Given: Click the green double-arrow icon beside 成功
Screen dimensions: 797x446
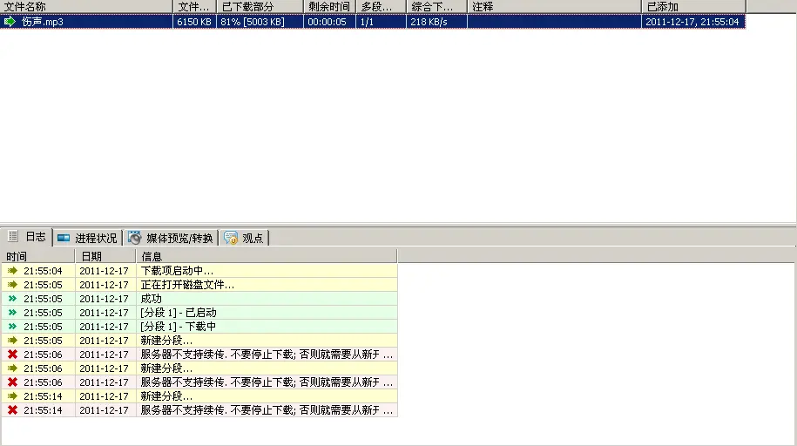Looking at the screenshot, I should 12,299.
